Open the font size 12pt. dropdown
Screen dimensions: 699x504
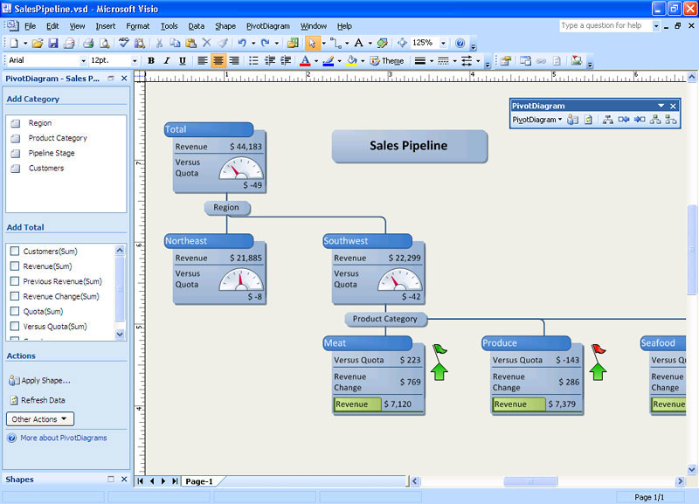[x=135, y=61]
